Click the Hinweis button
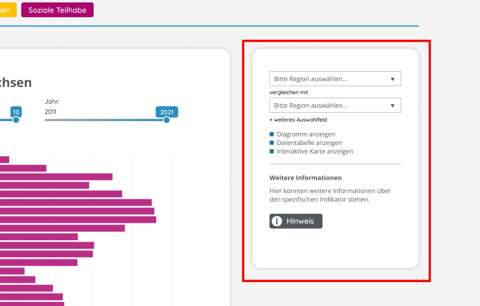Viewport: 480px width, 306px height. [x=296, y=221]
